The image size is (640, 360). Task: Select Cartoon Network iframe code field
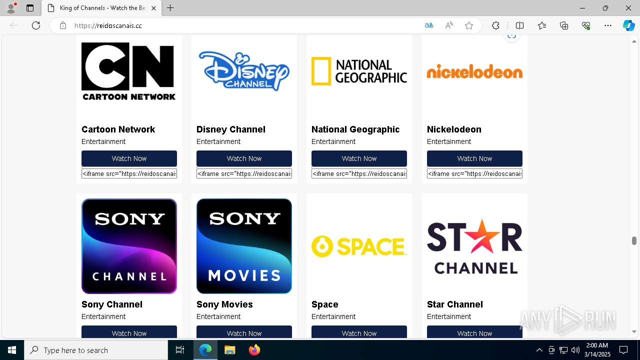point(129,173)
